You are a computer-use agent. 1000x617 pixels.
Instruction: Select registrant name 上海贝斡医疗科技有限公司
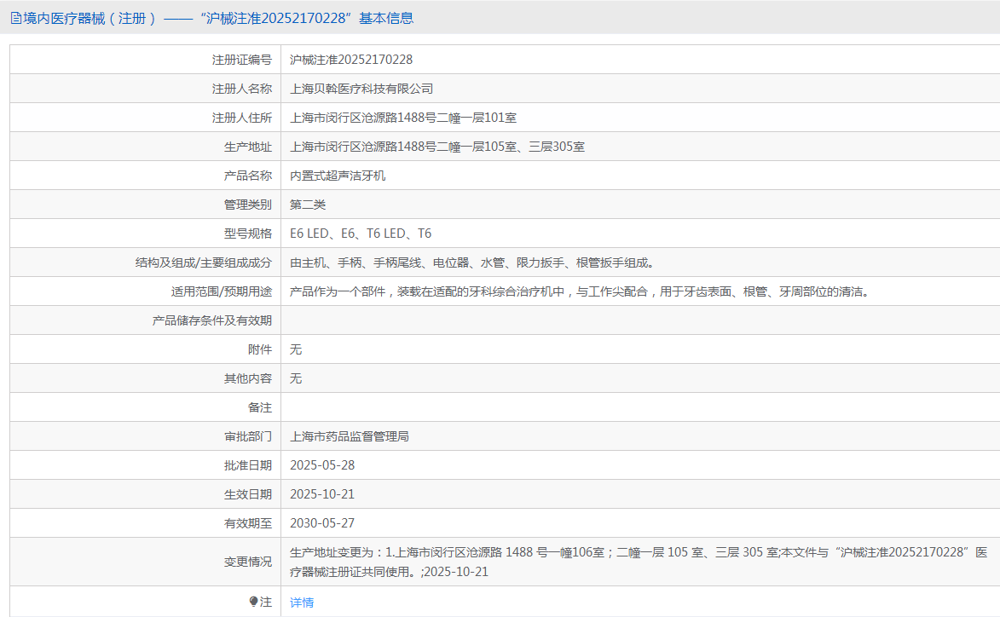coord(361,89)
